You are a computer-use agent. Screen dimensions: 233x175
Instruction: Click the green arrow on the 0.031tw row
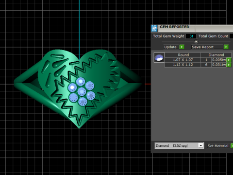[x=229, y=65]
